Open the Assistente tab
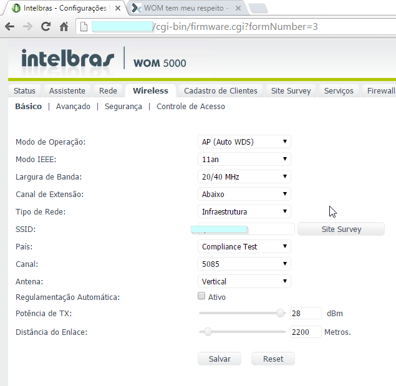 (67, 90)
